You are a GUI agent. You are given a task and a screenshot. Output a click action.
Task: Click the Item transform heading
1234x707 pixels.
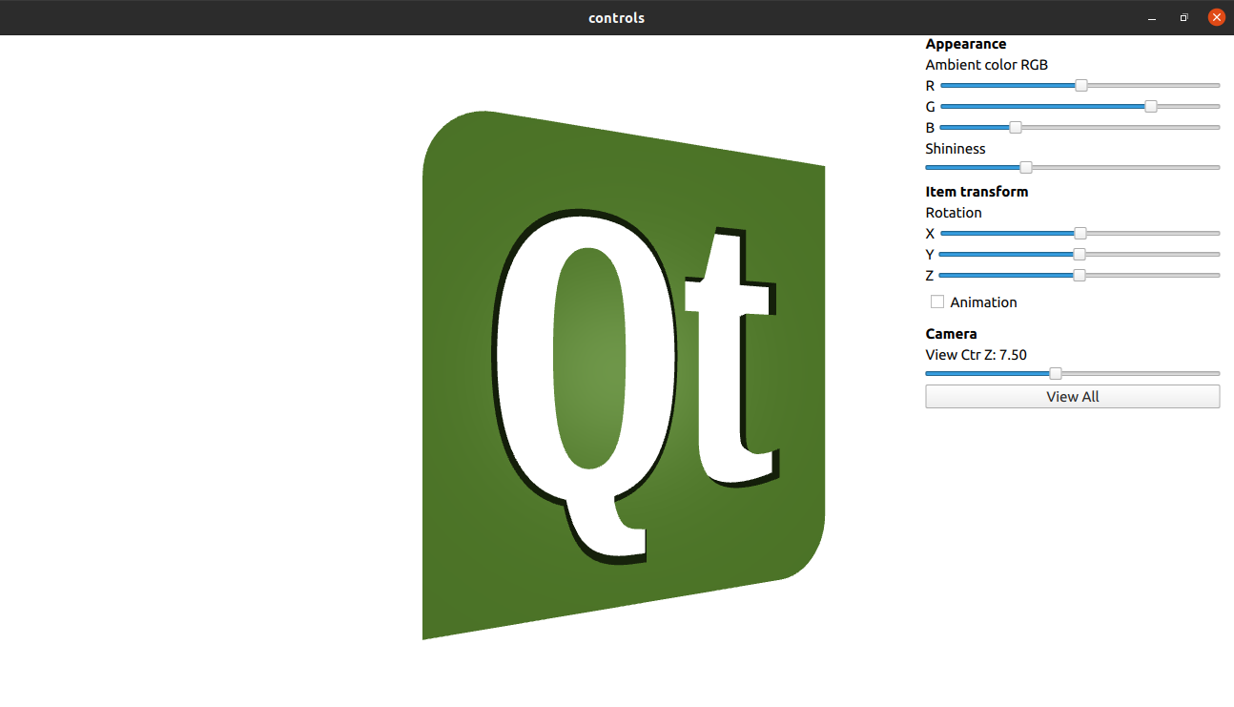point(977,192)
